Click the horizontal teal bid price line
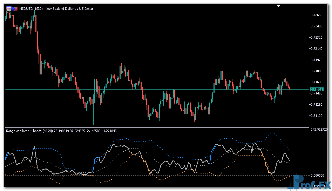Image resolution: width=332 pixels, height=191 pixels. 158,90
